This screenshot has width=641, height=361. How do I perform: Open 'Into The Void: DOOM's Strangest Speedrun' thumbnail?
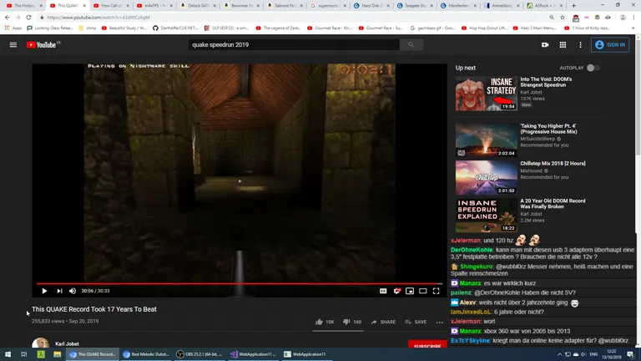coord(486,94)
